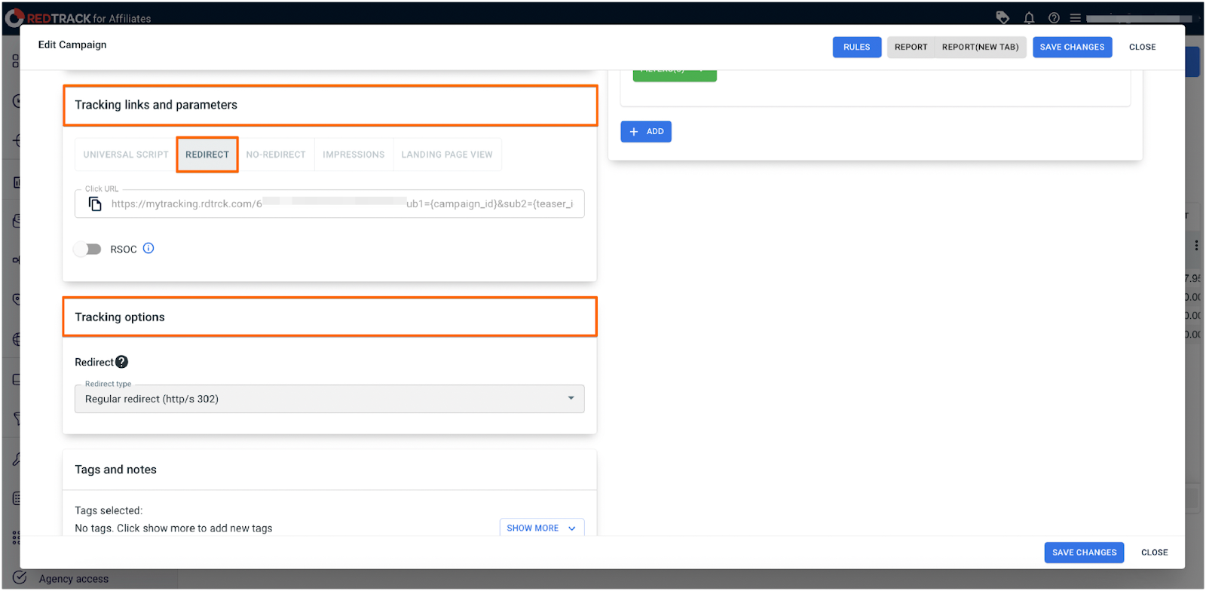
Task: Select the Universal Script tab
Action: (x=126, y=155)
